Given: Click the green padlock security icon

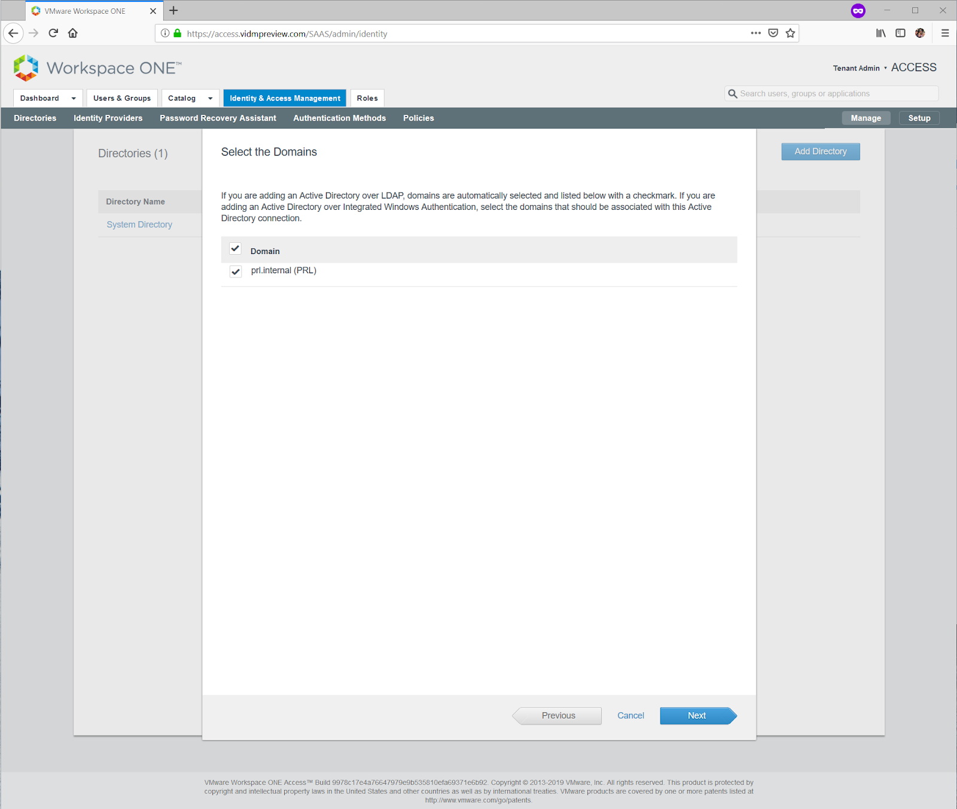Looking at the screenshot, I should [178, 33].
